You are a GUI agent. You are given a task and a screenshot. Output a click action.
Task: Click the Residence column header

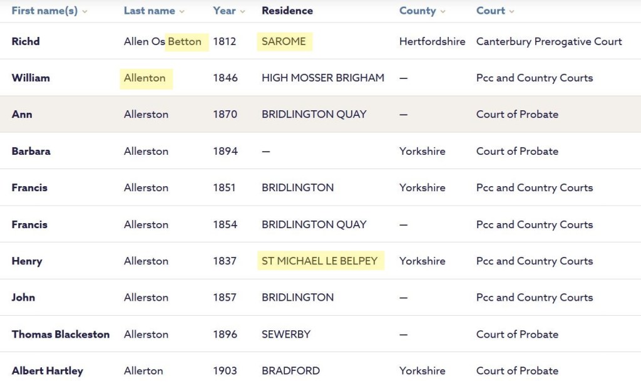[x=287, y=11]
